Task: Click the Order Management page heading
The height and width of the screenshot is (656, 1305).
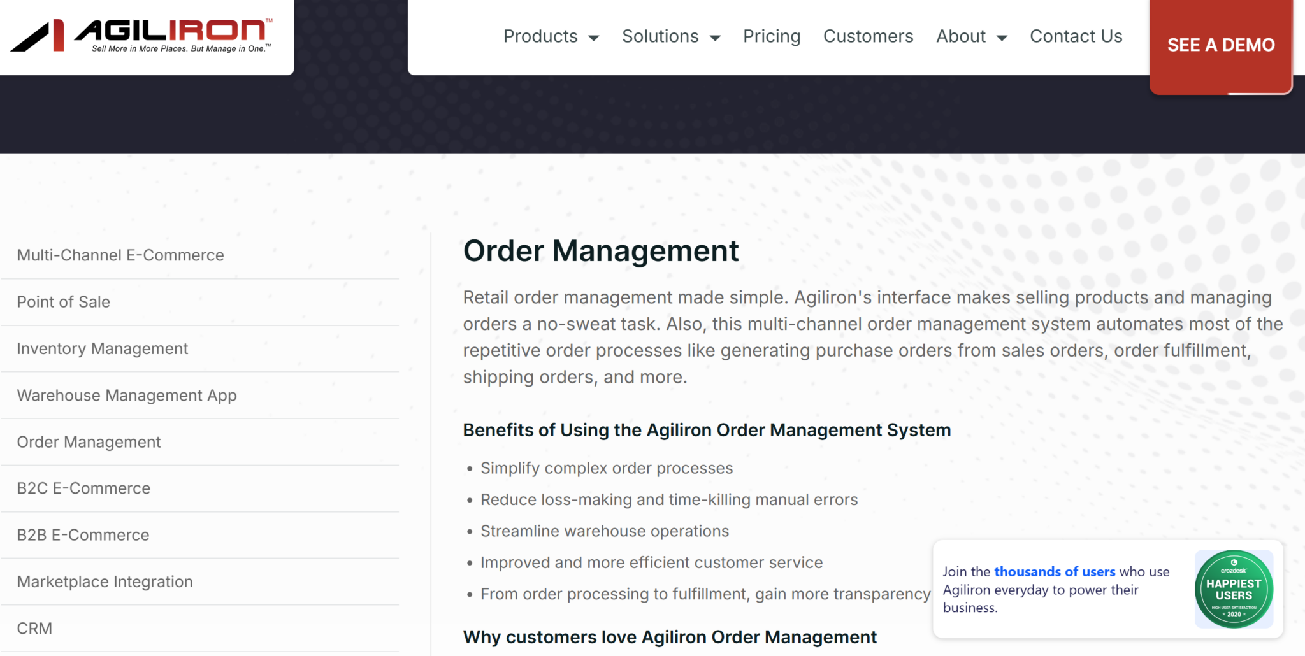Action: (601, 250)
